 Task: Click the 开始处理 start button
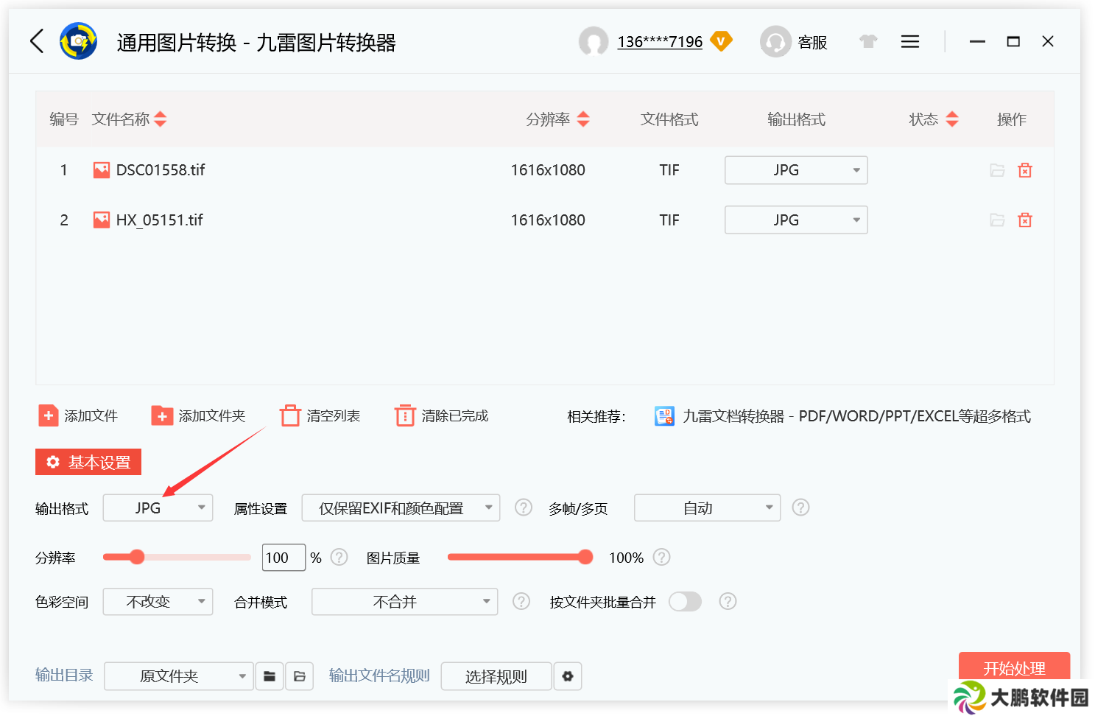(1014, 668)
